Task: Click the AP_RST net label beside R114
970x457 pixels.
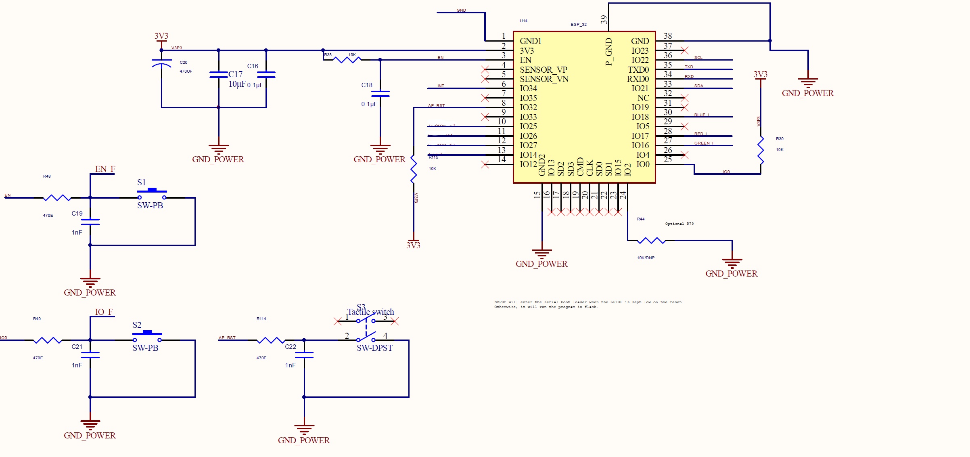Action: pos(227,338)
